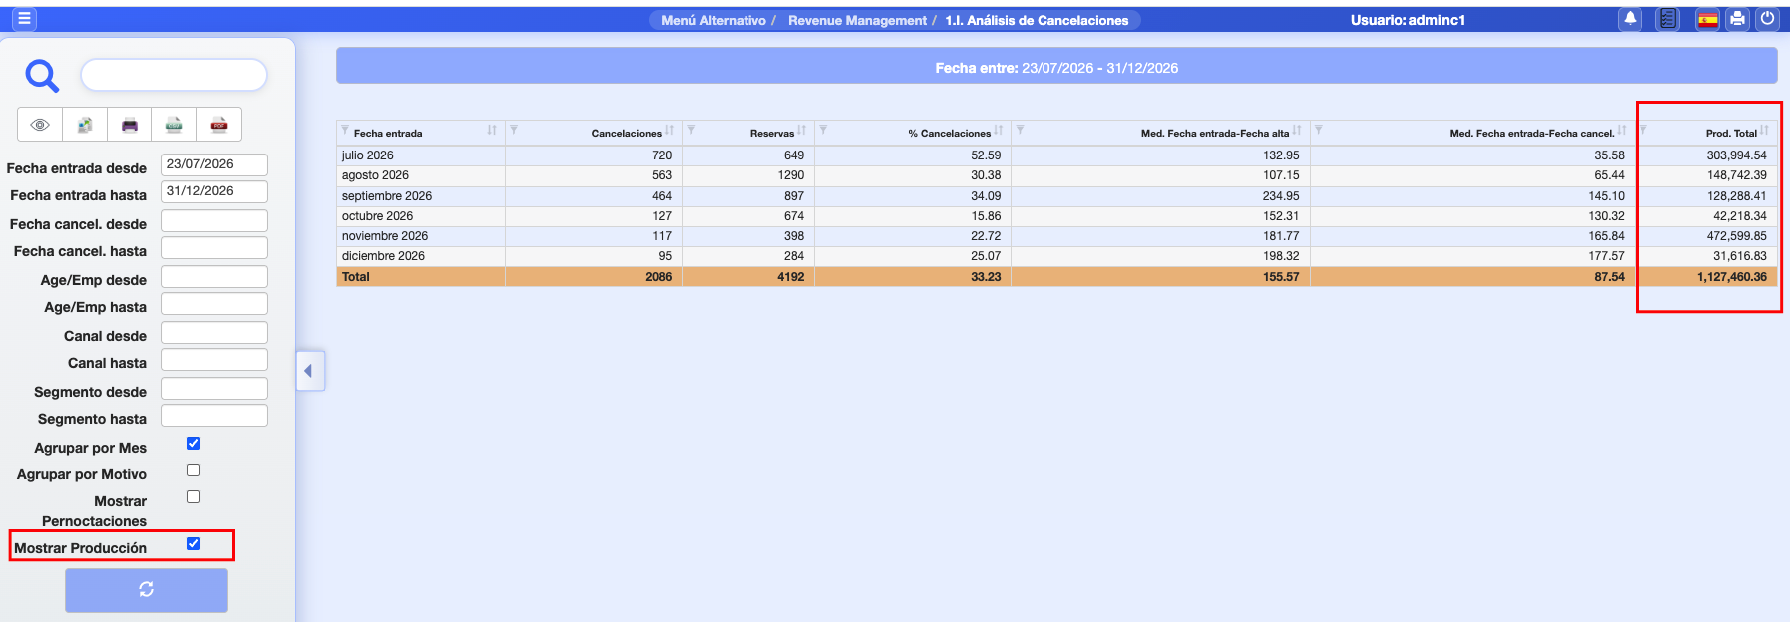This screenshot has height=622, width=1790.
Task: Click the 472,599.85 production cell
Action: (1736, 236)
